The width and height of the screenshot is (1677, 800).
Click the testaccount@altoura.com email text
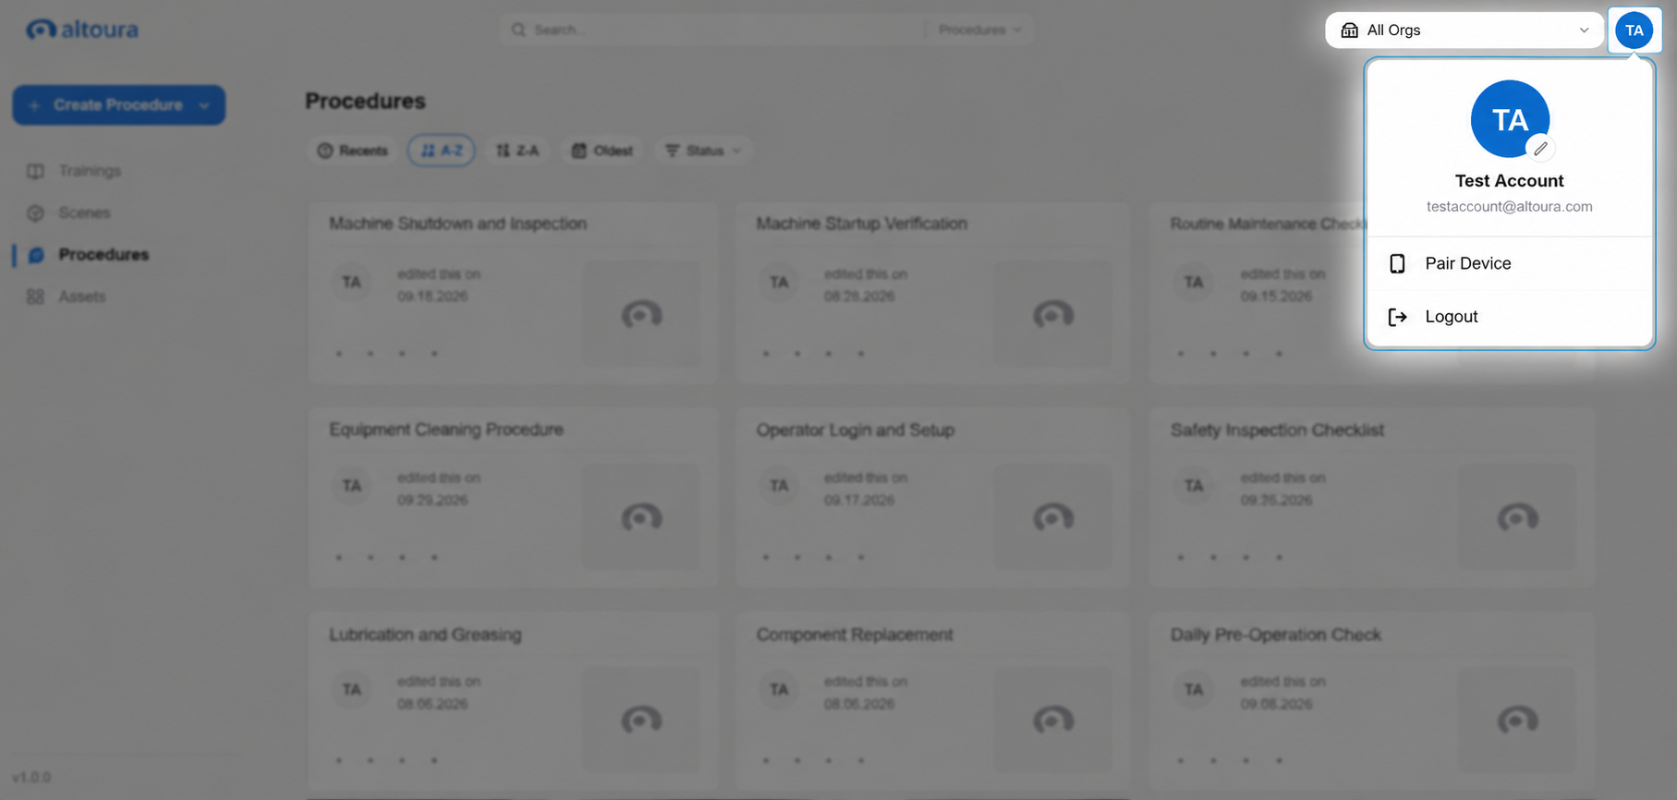(x=1510, y=207)
